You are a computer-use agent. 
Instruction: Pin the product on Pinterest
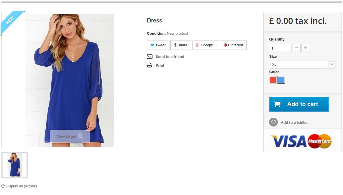point(233,45)
